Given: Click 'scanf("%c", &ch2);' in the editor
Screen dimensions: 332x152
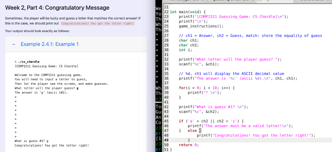Looking at the screenshot, I should (199, 112).
